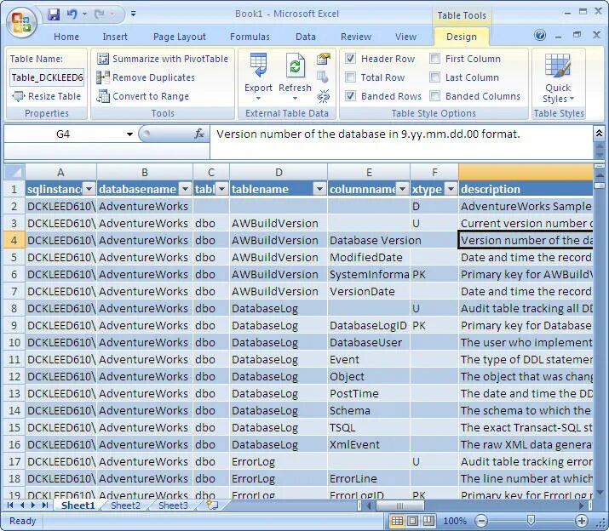Expand the formula bar
This screenshot has height=531, width=609.
(x=599, y=134)
